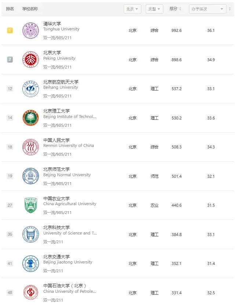Open the 北京 region filter dropdown
243x306 pixels.
tap(133, 9)
